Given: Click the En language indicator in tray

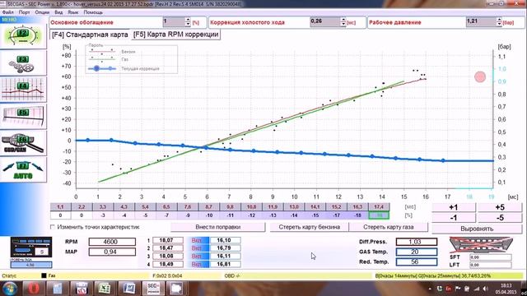Looking at the screenshot, I should (x=448, y=289).
